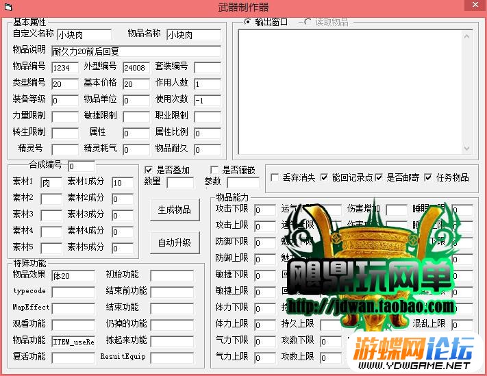Click the MapEffect field
Image resolution: width=487 pixels, height=376 pixels.
point(73,309)
